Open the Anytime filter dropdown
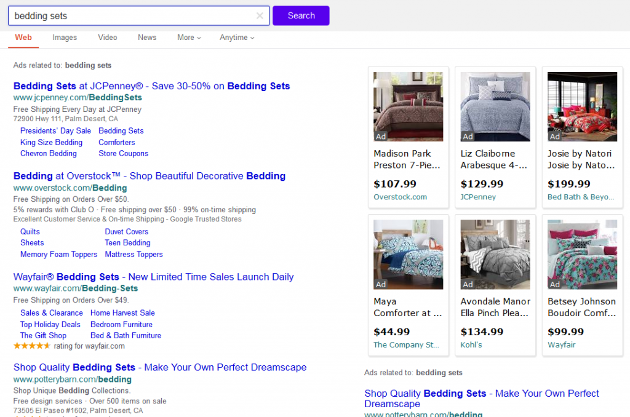The image size is (630, 417). (x=237, y=38)
